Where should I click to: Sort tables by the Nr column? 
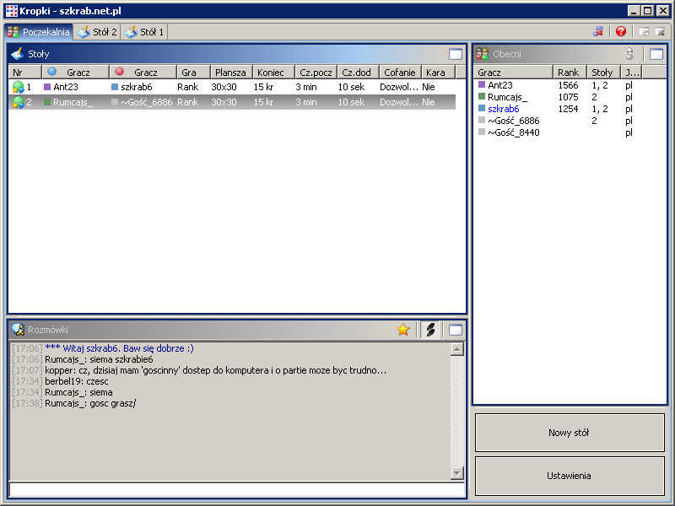click(25, 73)
